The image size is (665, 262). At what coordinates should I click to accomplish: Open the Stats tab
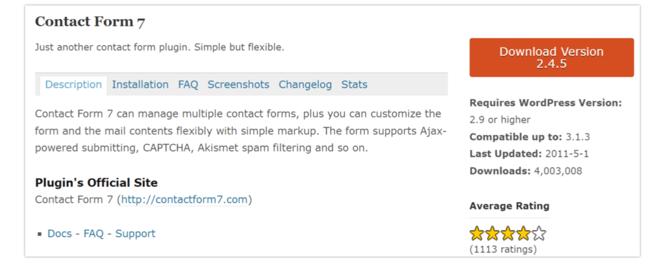354,85
